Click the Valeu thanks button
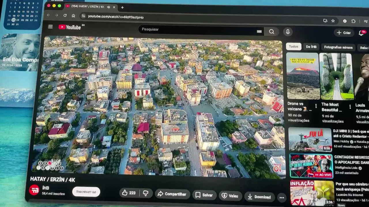The width and height of the screenshot is (369, 207). point(230,196)
